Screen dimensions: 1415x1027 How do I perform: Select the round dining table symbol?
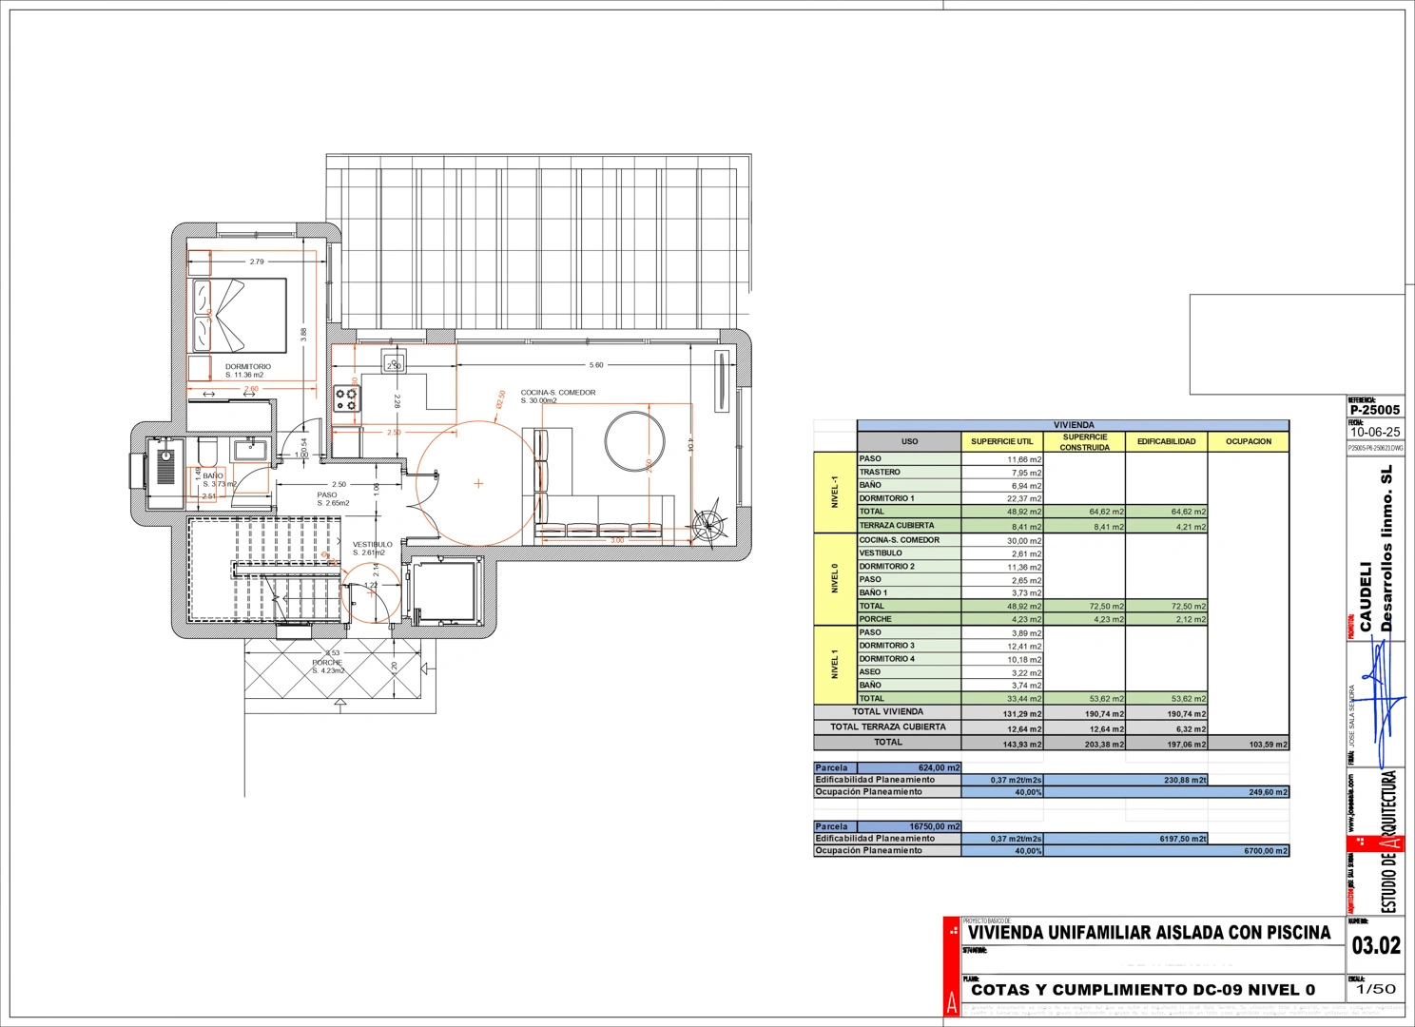[634, 440]
